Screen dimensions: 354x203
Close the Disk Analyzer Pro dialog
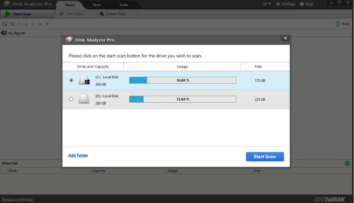[285, 38]
